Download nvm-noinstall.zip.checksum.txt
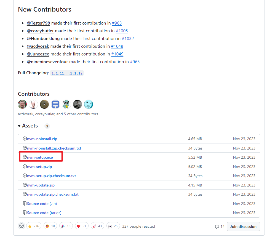Screen dimensions: 275x237 54,148
